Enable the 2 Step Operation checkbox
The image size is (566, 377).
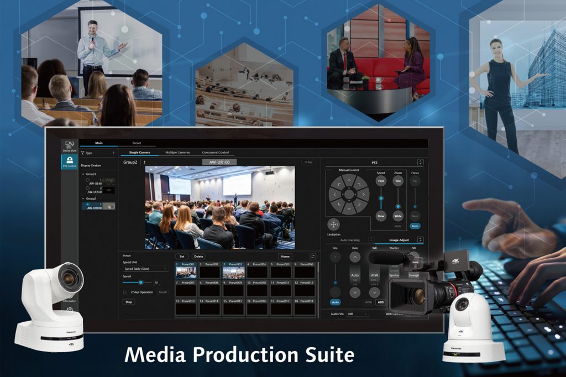tap(125, 292)
